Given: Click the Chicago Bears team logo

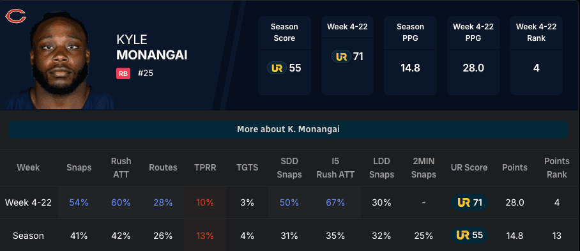Looking at the screenshot, I should coord(15,16).
